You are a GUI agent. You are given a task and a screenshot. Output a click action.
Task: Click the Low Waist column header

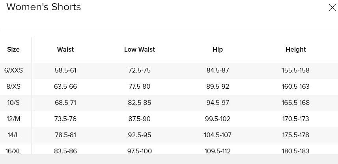click(140, 50)
